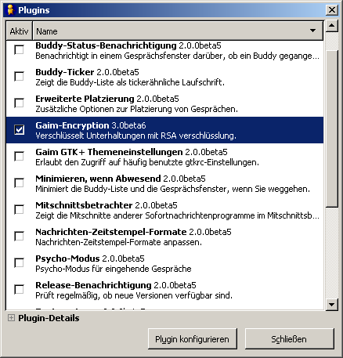Click the Aktiv column header

[x=19, y=31]
